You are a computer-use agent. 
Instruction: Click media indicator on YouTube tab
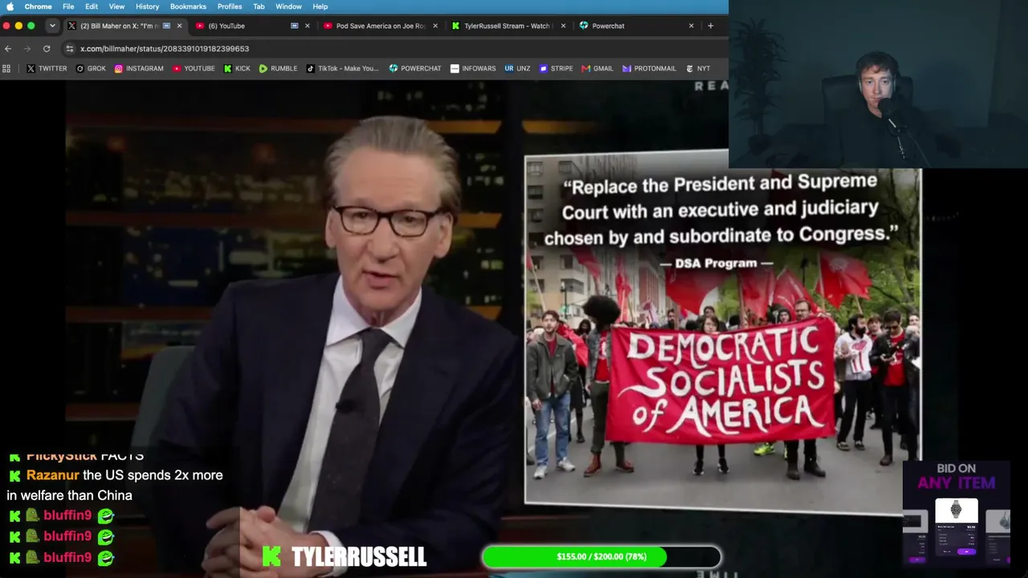tap(294, 26)
